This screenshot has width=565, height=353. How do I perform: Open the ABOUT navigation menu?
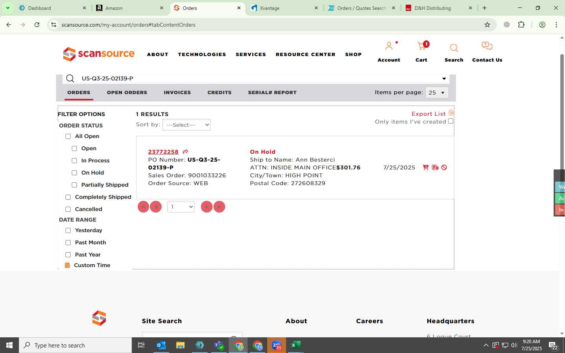point(158,55)
